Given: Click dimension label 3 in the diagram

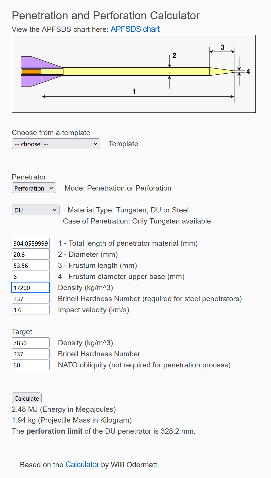Looking at the screenshot, I should pyautogui.click(x=223, y=47).
